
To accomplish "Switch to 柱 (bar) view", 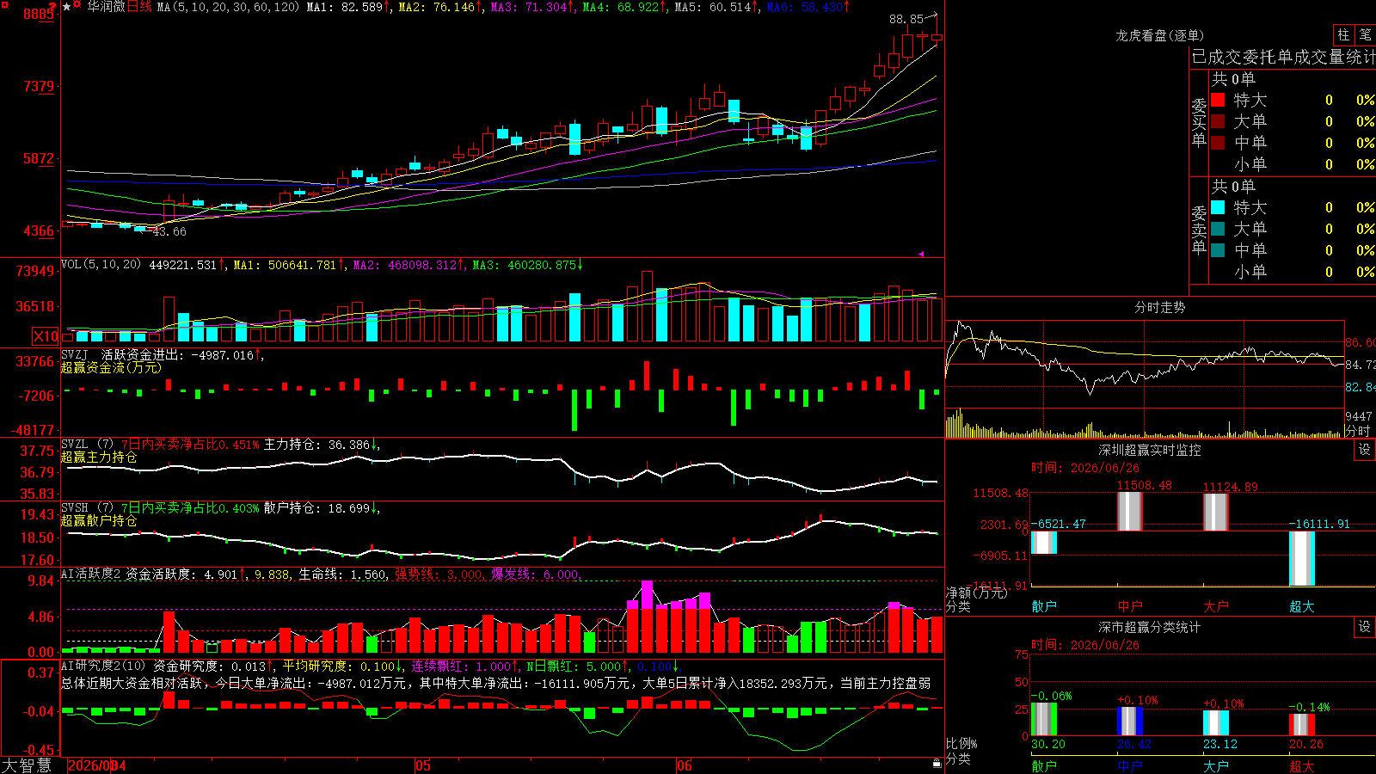I will (x=1343, y=34).
